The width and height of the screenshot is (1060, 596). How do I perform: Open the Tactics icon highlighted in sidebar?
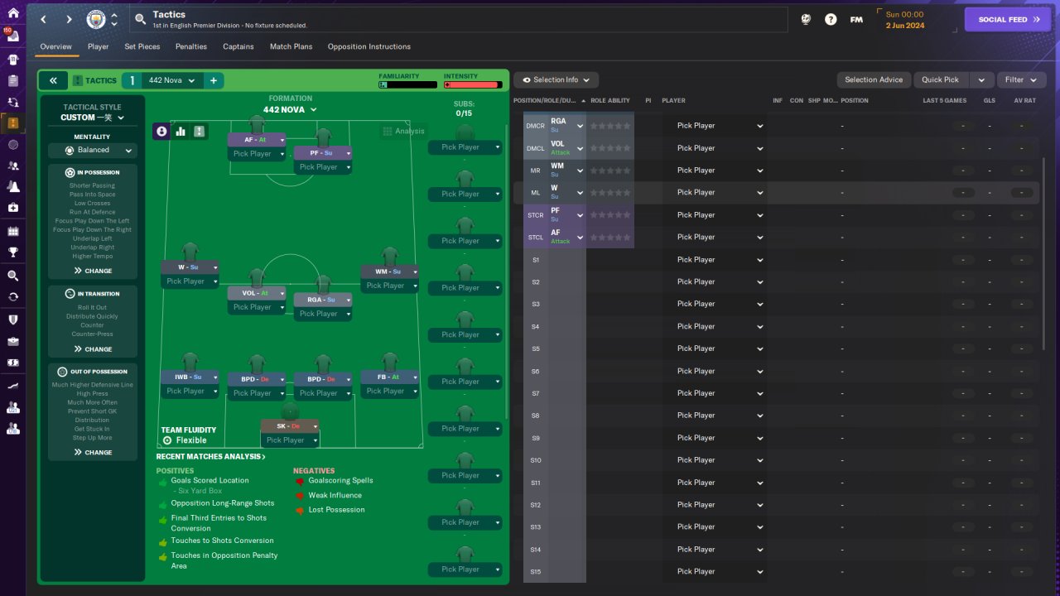coord(12,123)
